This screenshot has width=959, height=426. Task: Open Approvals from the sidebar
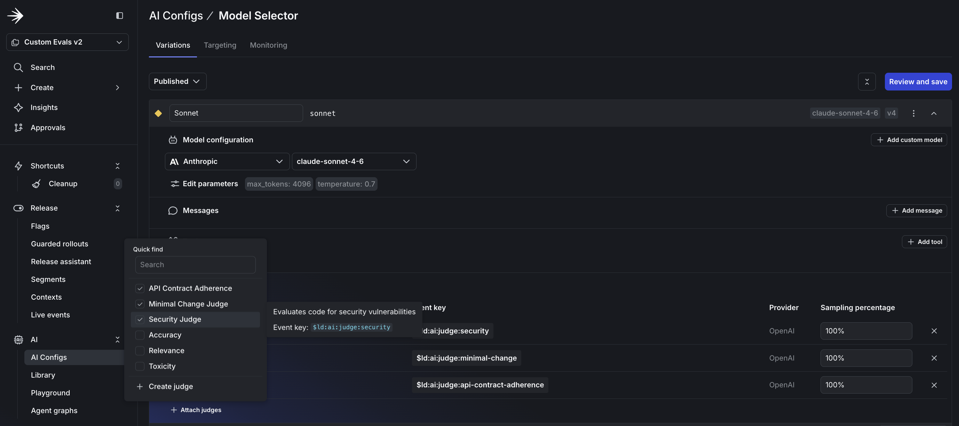pyautogui.click(x=48, y=127)
